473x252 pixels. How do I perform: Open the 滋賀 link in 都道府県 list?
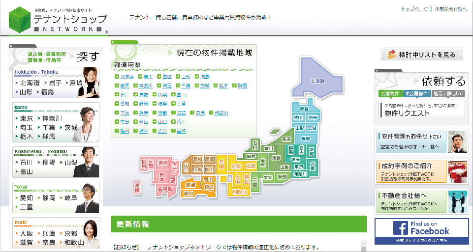tap(181, 113)
